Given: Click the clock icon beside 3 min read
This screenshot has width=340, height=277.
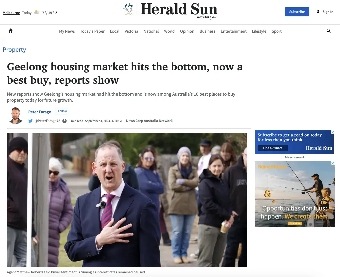Looking at the screenshot, I should (x=65, y=121).
